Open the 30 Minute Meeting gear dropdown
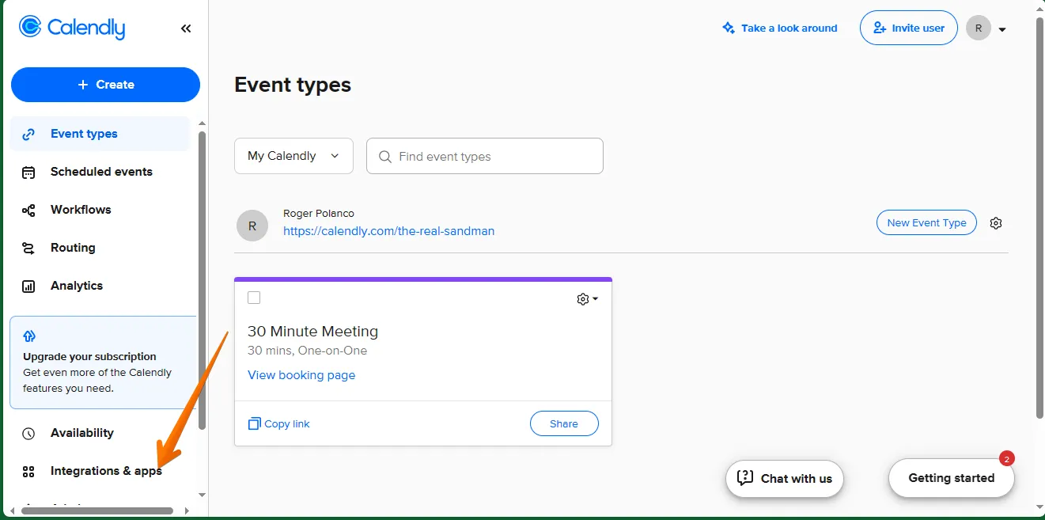This screenshot has height=520, width=1045. coord(587,299)
